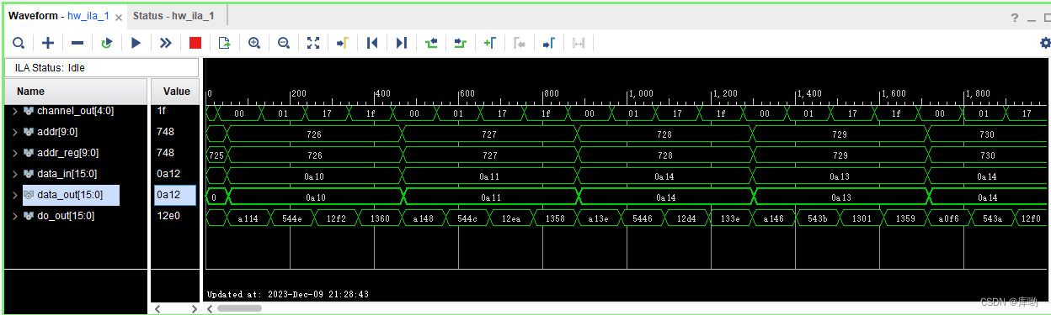Expand do_out[15:0] signal bus
The width and height of the screenshot is (1051, 315).
pyautogui.click(x=14, y=216)
